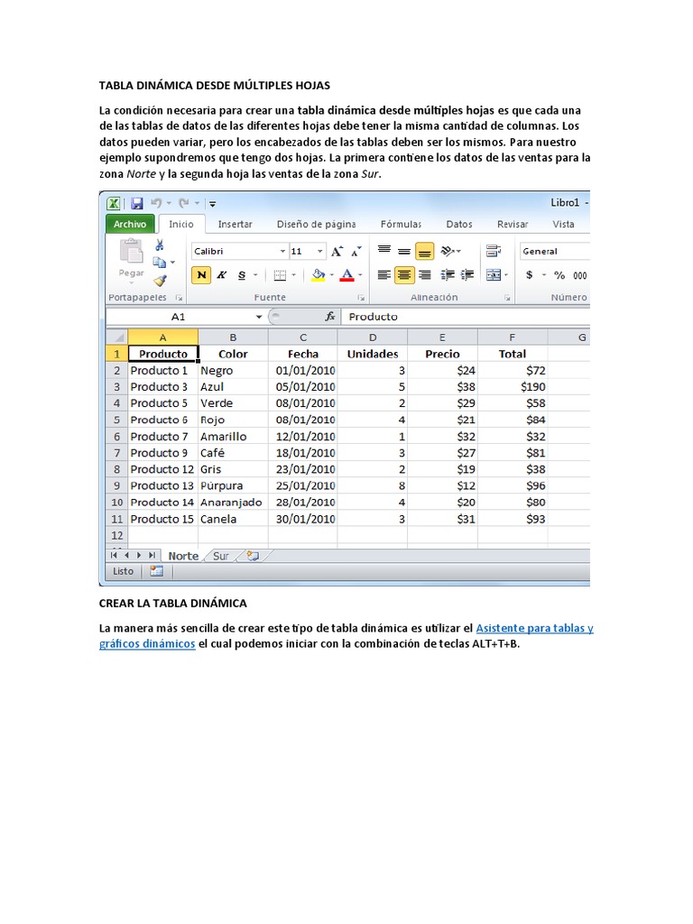Toggle the italic K button
693x924 pixels.
222,275
